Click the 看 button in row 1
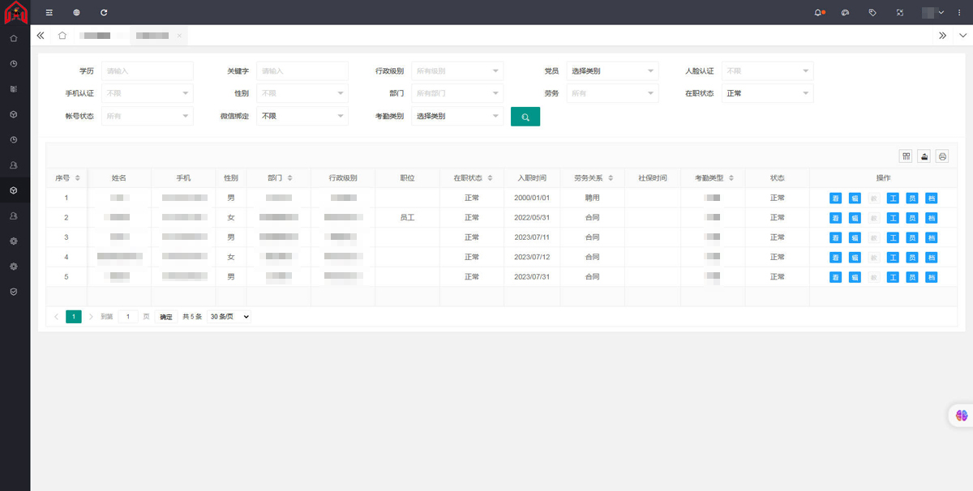This screenshot has height=491, width=973. tap(835, 198)
